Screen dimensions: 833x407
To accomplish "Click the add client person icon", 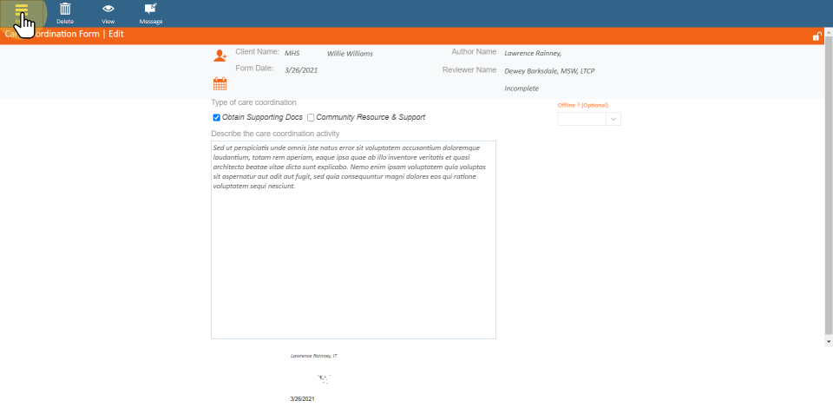I will pyautogui.click(x=220, y=56).
